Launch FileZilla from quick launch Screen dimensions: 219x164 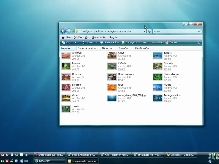click(x=7, y=161)
